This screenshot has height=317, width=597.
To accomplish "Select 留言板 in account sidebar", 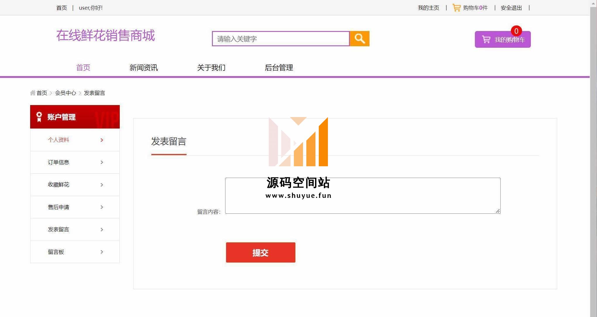I will coord(75,252).
